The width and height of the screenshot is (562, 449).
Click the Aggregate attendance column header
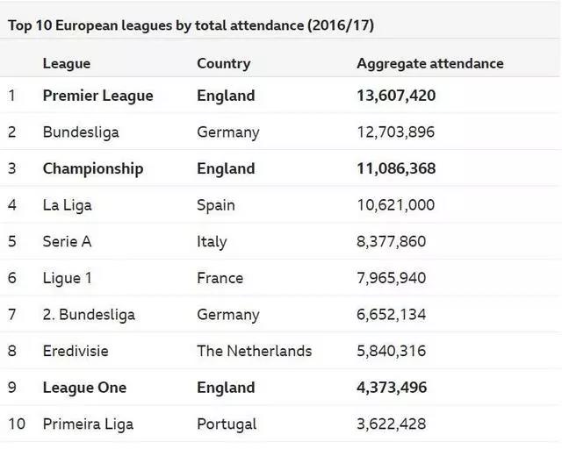[x=430, y=63]
